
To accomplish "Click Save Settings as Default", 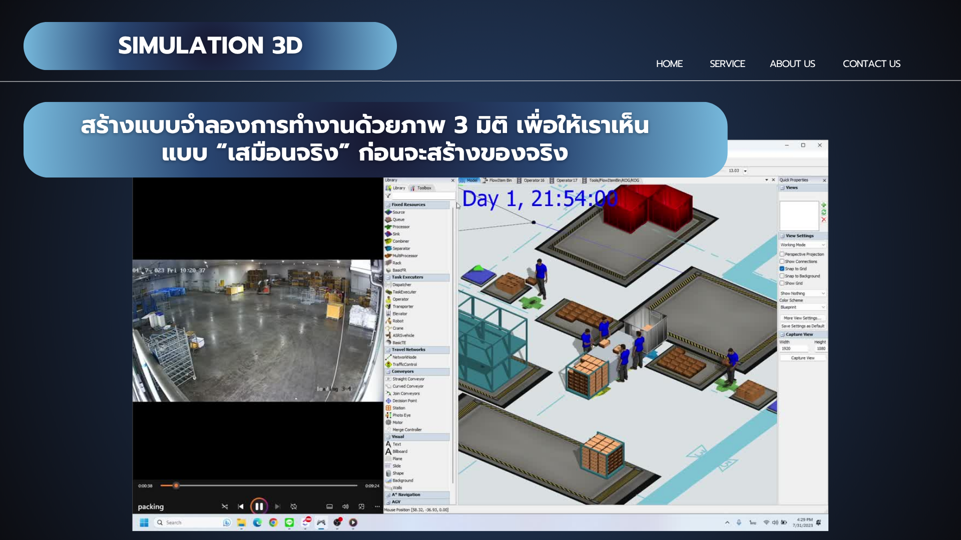I will [802, 326].
